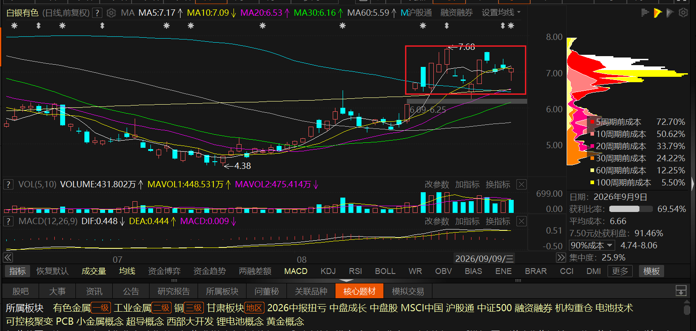
Task: Switch to the 研究报告 tab
Action: pos(174,291)
